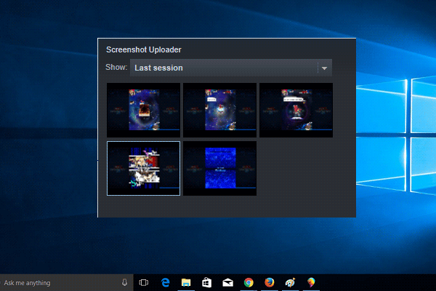
Task: Select the middle screenshot in the top row
Action: (219, 110)
